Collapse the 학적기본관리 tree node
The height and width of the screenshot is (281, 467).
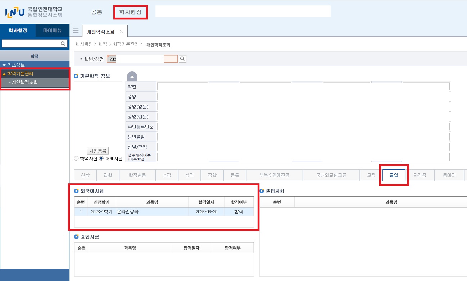click(x=4, y=73)
